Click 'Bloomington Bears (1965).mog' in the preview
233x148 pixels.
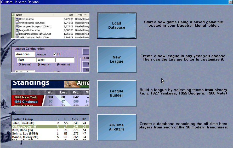(52, 34)
